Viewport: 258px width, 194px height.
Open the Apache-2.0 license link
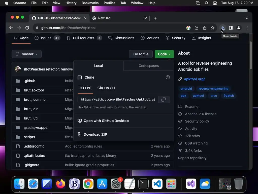[x=201, y=114]
